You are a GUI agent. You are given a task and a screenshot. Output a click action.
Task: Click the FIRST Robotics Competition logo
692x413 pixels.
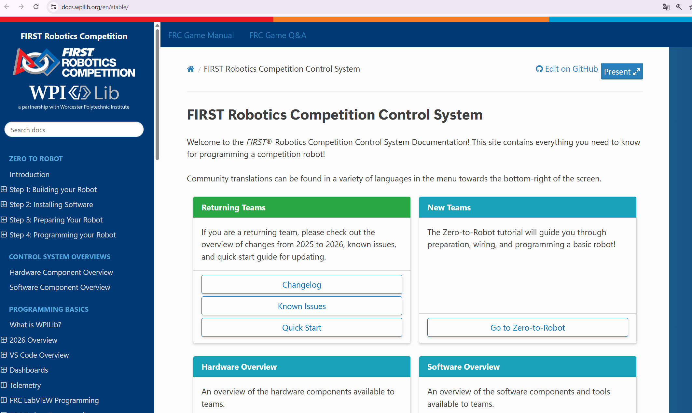tap(74, 62)
